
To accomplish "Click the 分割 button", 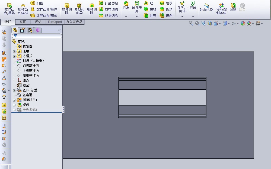I will point(233,7).
